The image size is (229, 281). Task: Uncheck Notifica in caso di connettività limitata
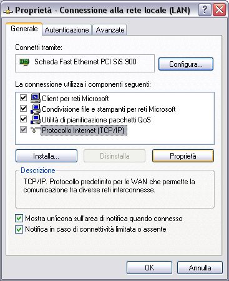[x=19, y=229]
